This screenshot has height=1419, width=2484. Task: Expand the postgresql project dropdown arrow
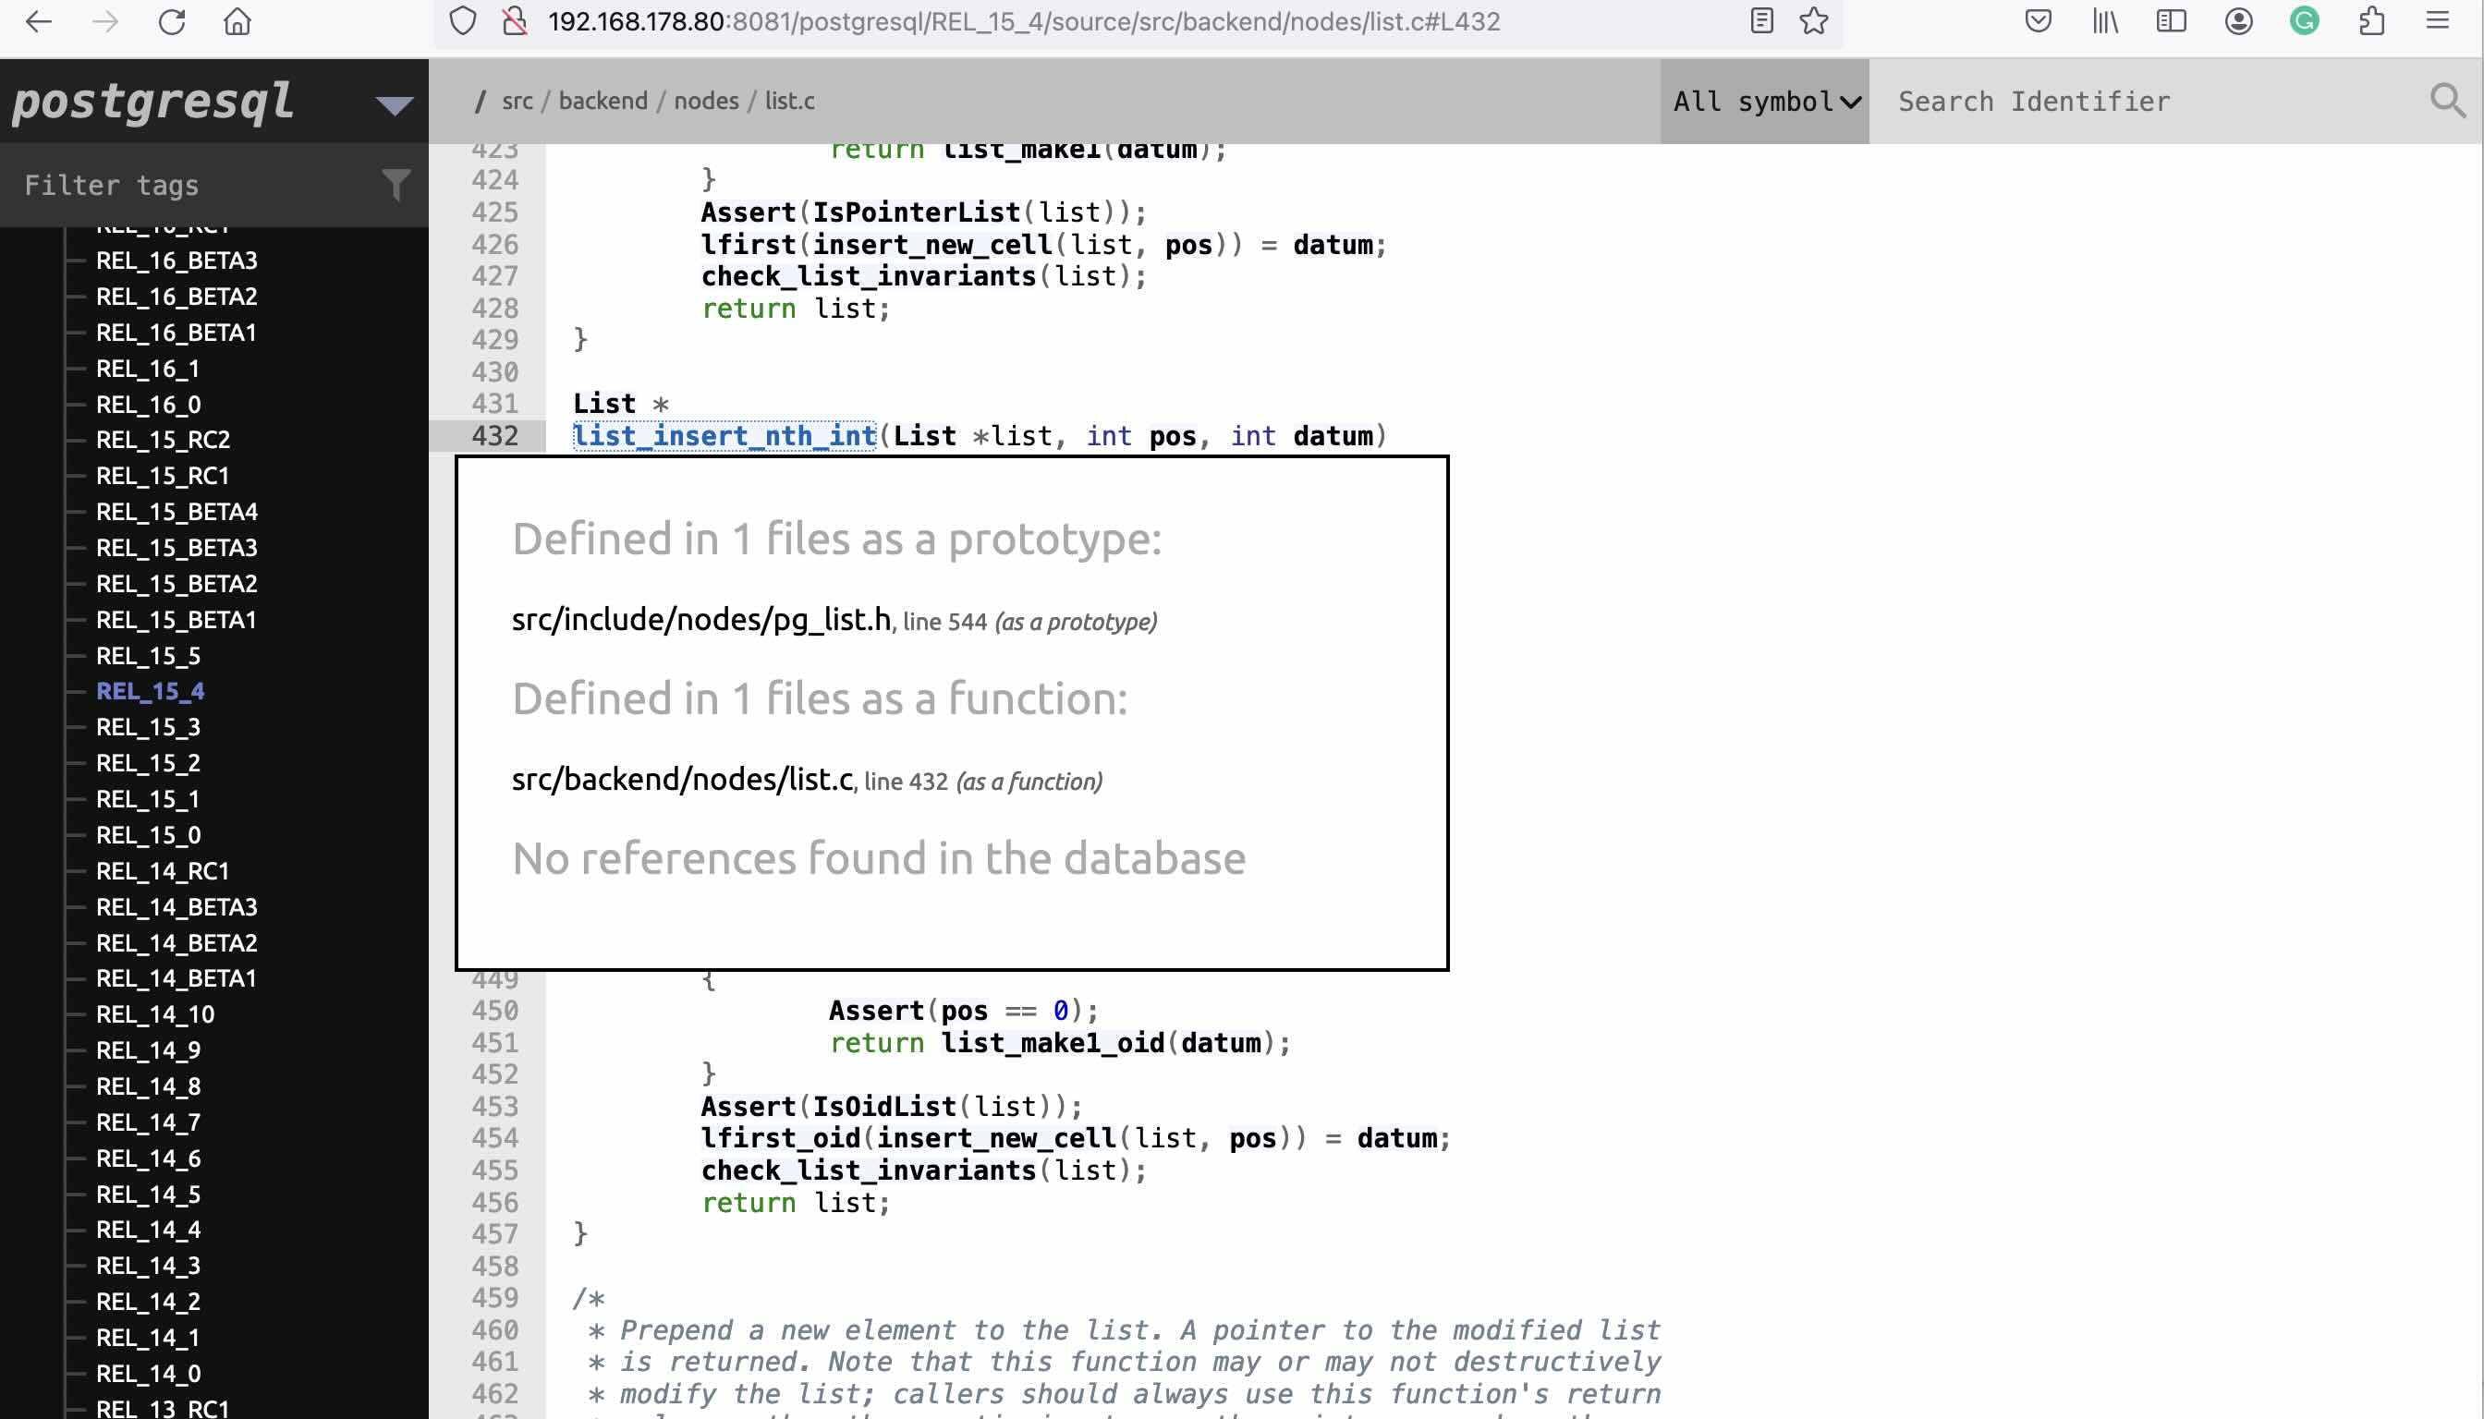coord(395,105)
